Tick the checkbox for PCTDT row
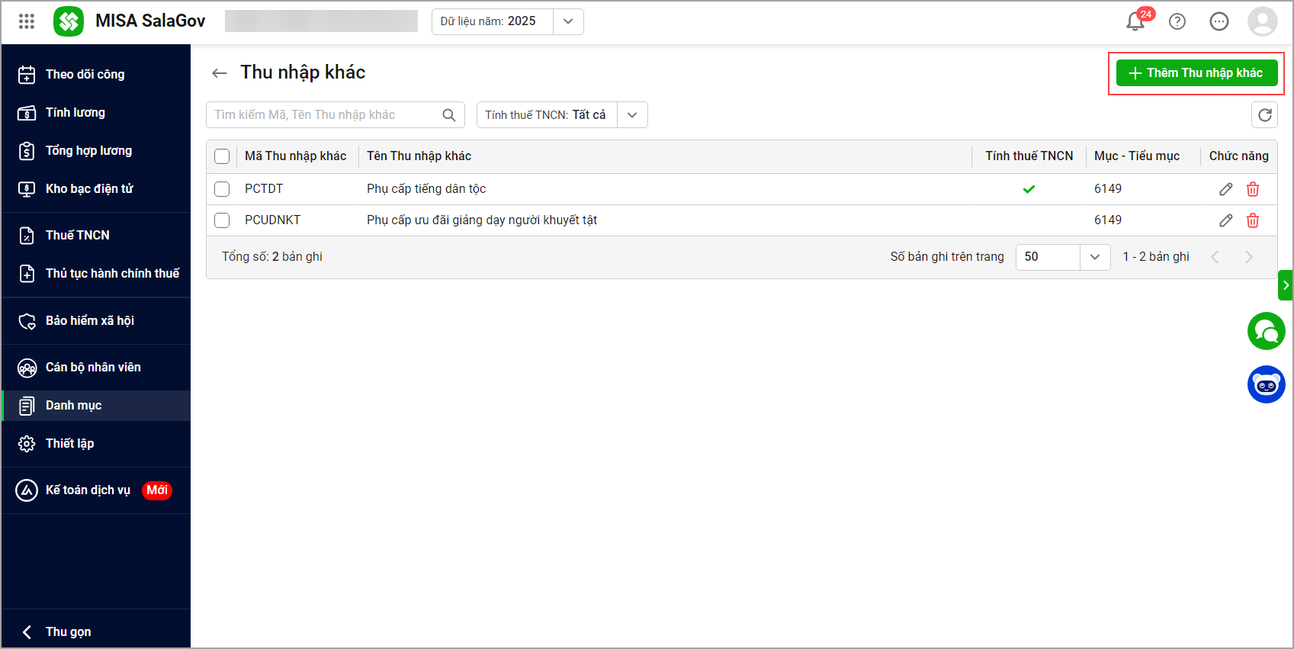The image size is (1294, 649). [x=222, y=189]
